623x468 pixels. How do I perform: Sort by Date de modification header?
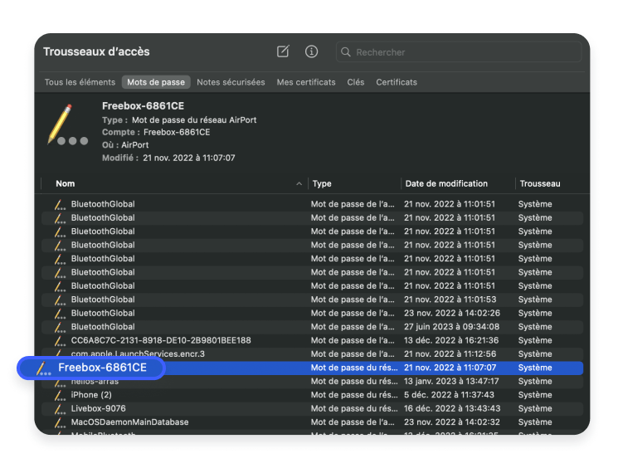[446, 183]
